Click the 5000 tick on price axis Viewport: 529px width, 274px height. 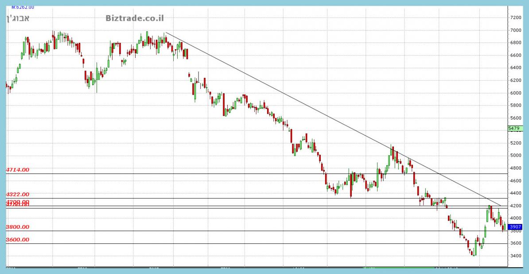tap(516, 155)
